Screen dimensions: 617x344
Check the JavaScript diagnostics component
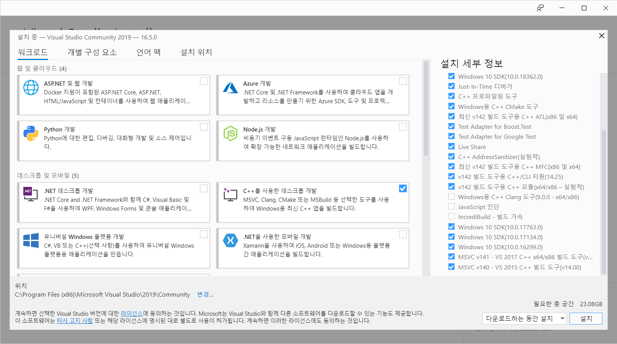click(451, 207)
